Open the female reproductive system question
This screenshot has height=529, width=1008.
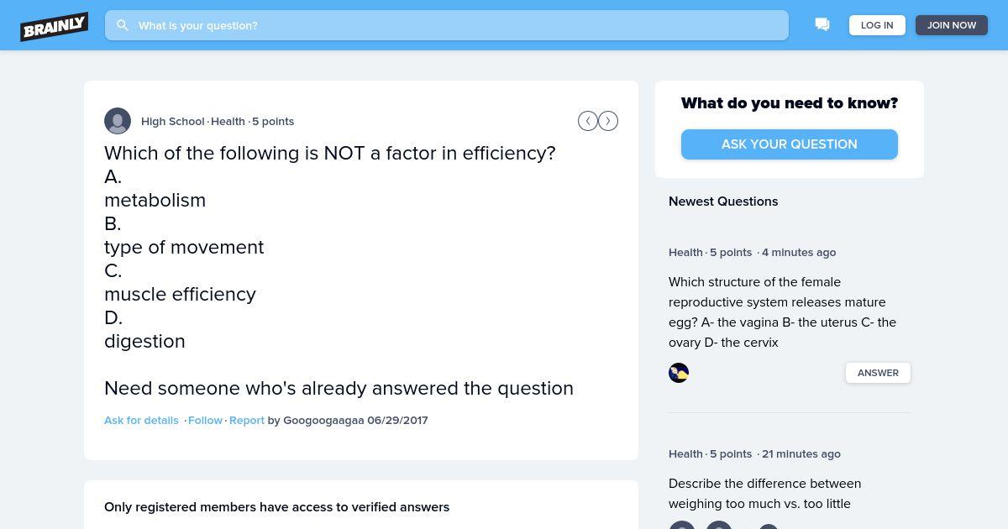pyautogui.click(x=783, y=312)
